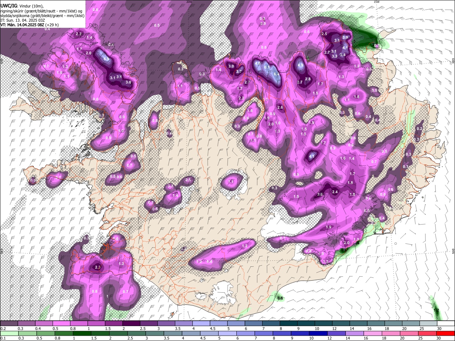Image resolution: width=455 pixels, height=341 pixels.
Task: Click the red swatch labeled 30 in lower legend row
Action: (446, 333)
